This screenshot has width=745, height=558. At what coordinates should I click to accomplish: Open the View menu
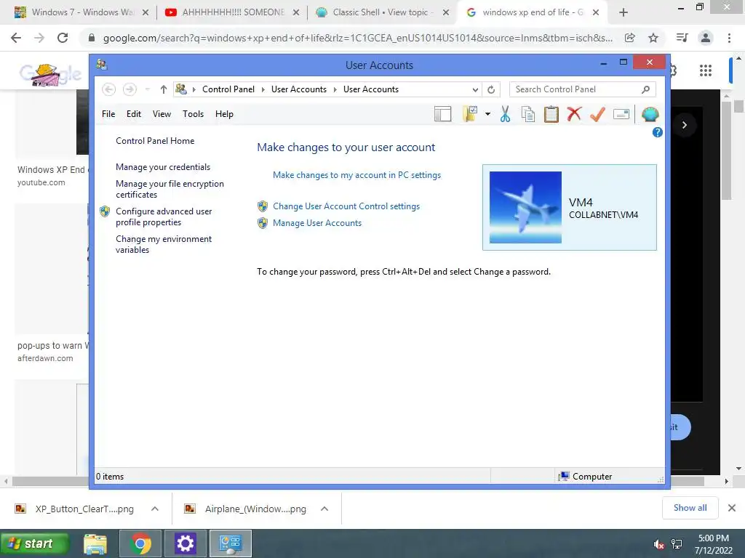[x=162, y=114]
